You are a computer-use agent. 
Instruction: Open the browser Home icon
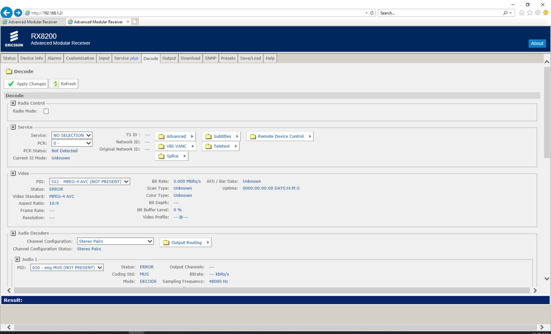(x=522, y=13)
